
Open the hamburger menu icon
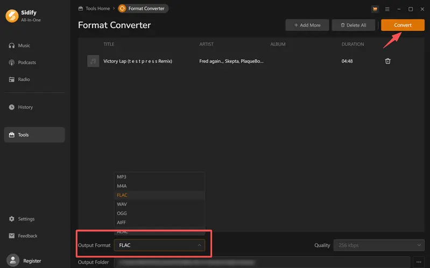pyautogui.click(x=387, y=9)
